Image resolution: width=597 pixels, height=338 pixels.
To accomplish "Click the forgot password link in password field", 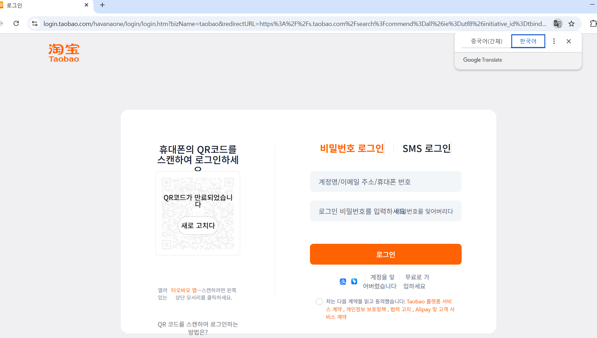I will [424, 211].
